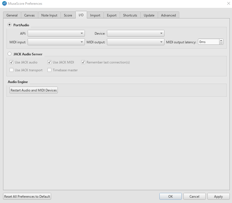Switch to the Advanced tab

(x=168, y=15)
